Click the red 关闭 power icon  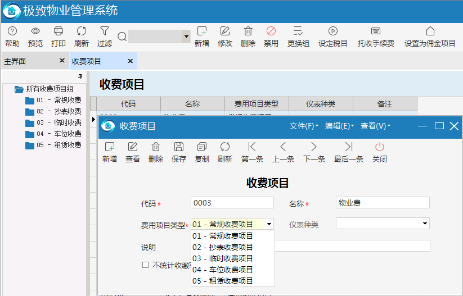[379, 147]
